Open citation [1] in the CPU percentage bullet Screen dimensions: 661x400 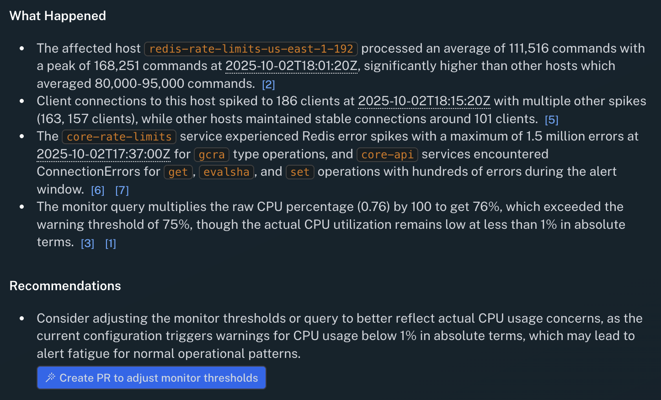tap(110, 243)
